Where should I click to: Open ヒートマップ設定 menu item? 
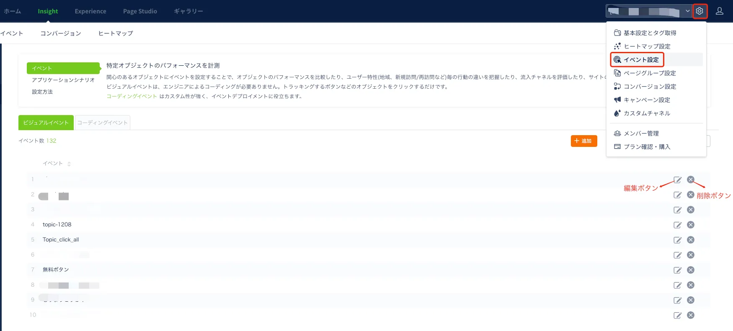[647, 46]
